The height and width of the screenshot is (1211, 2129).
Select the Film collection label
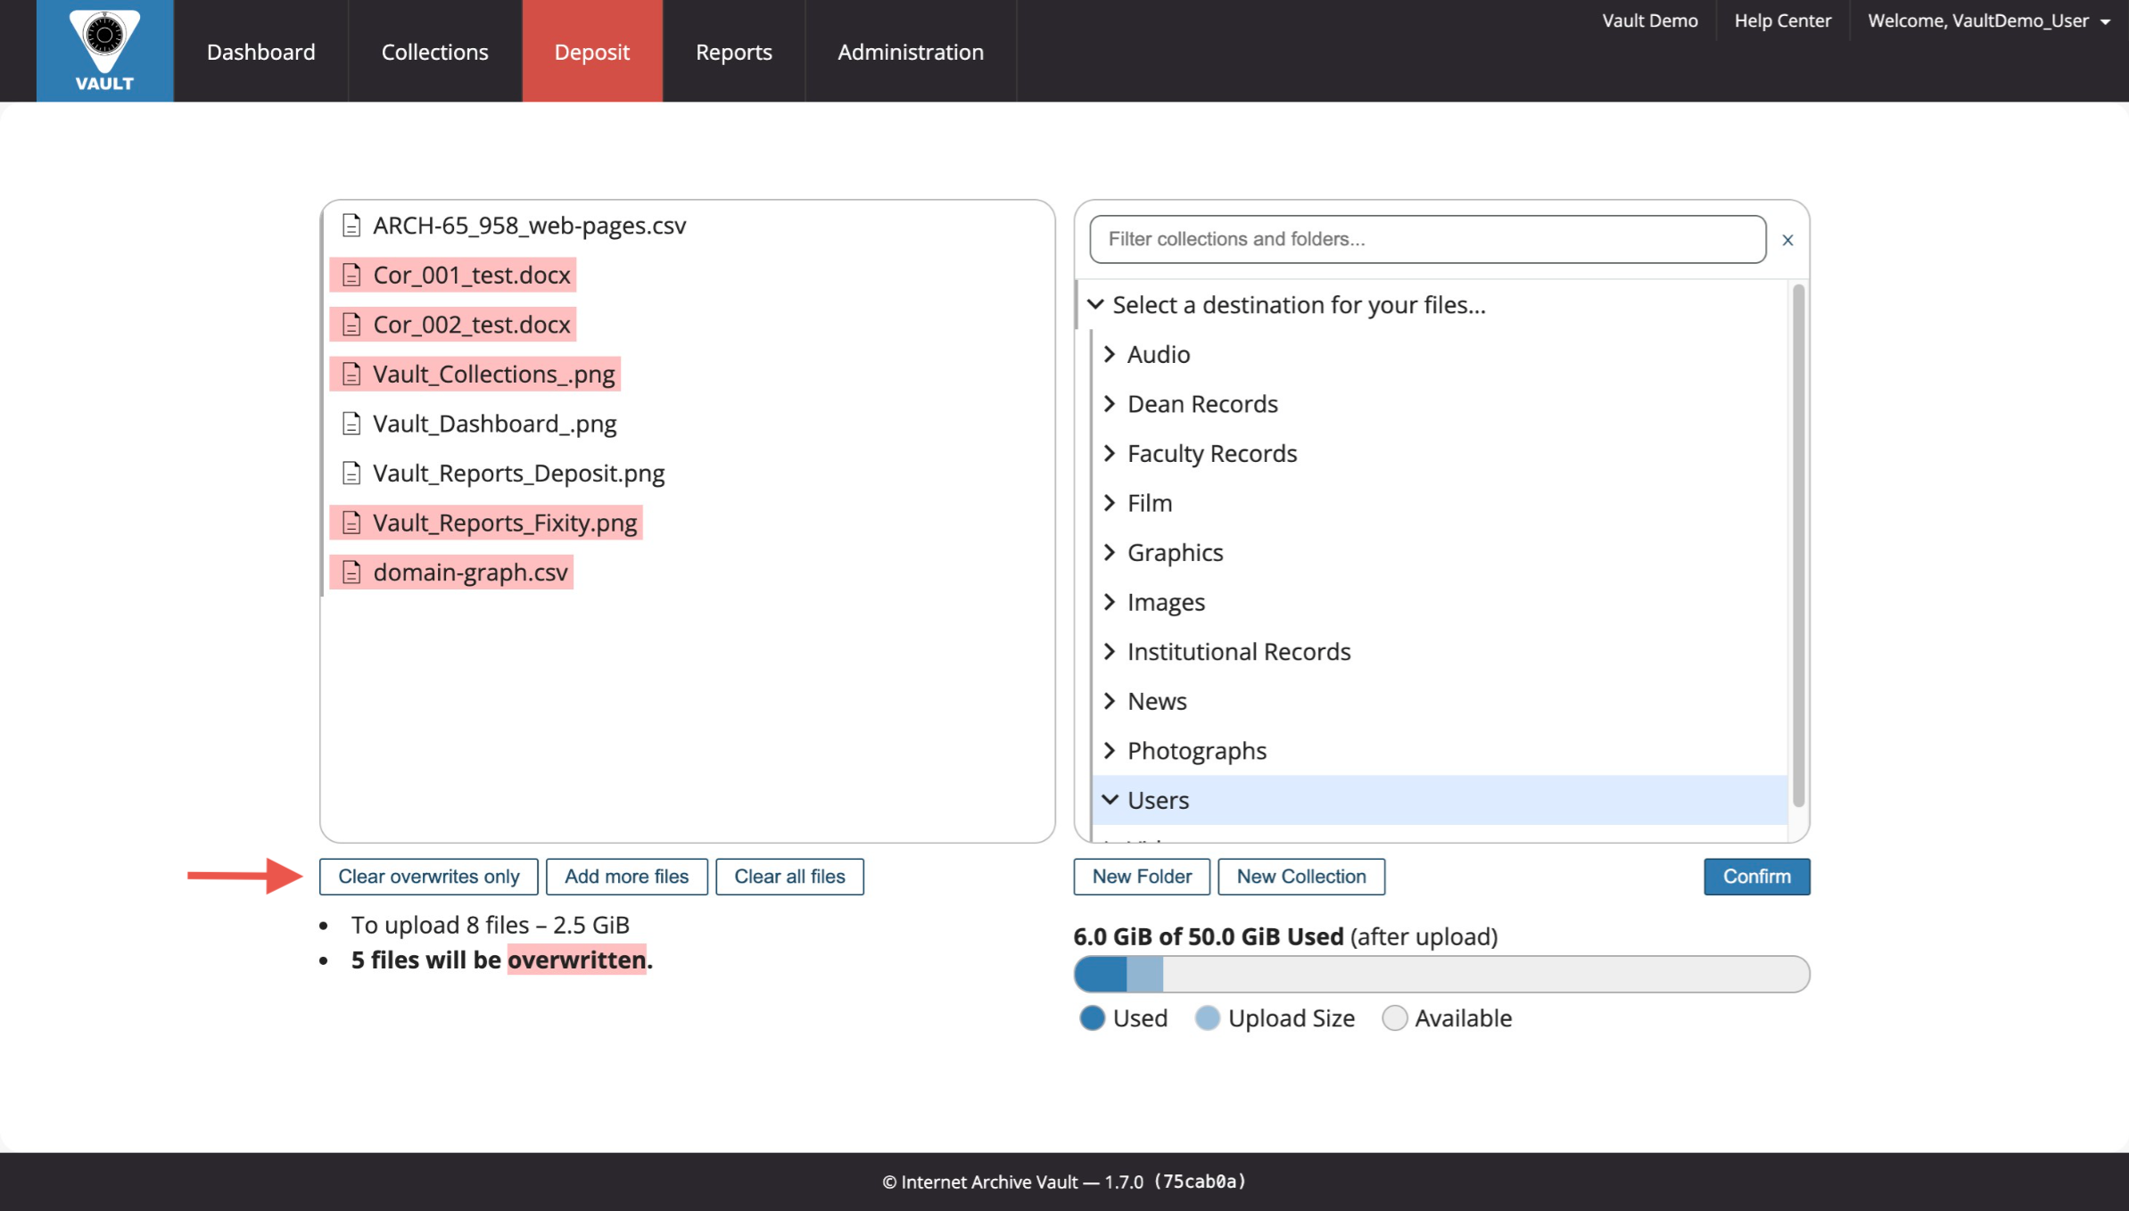(x=1150, y=503)
